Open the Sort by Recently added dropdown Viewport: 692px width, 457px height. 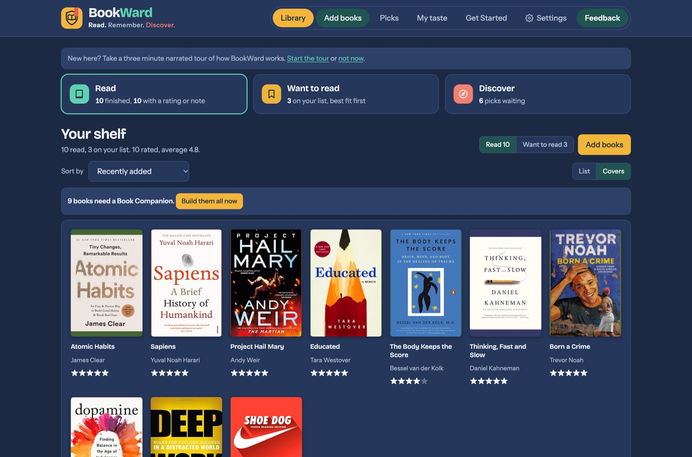[x=139, y=171]
